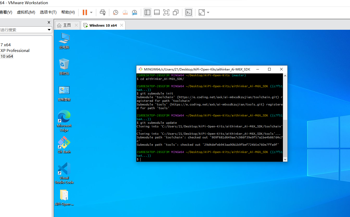The height and width of the screenshot is (217, 350).
Task: Click the 'git submodule update' command line
Action: [157, 123]
